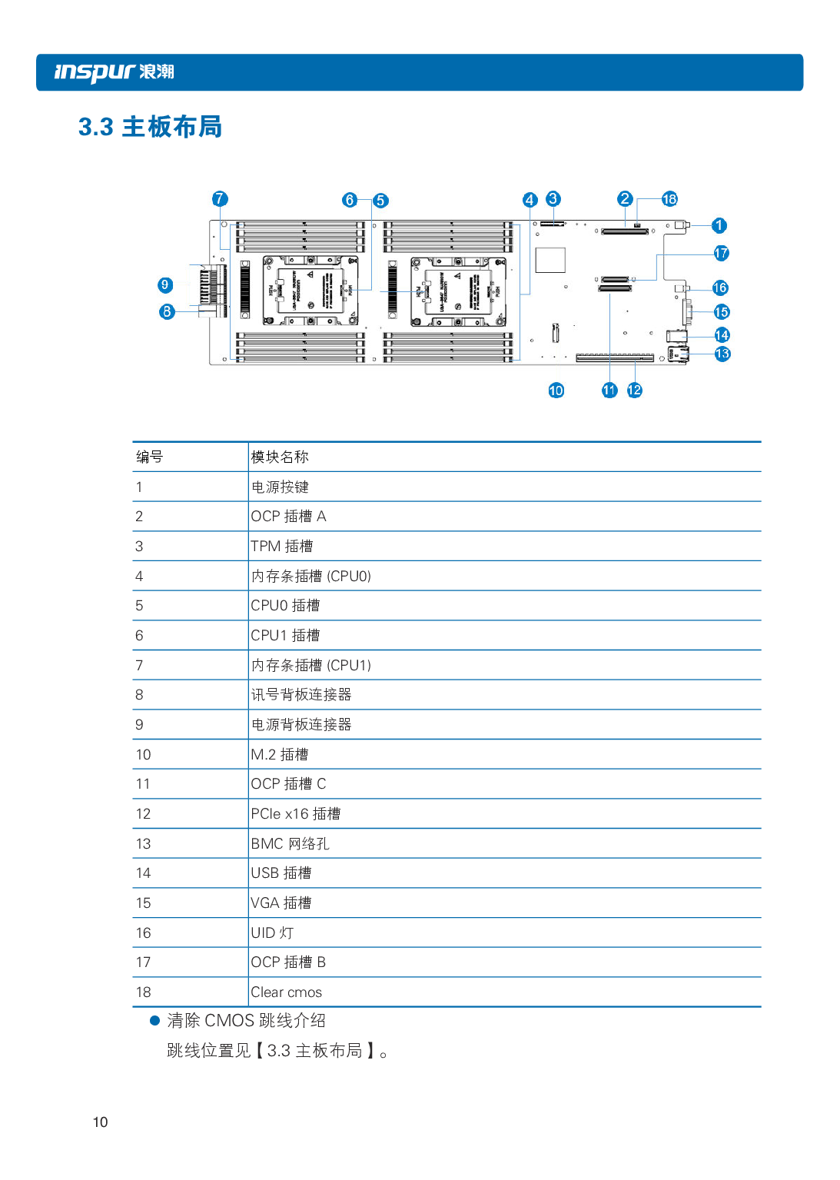Select callout 5 labeling CPU0 插槽
Viewport: 840px width, 1180px height.
[380, 200]
